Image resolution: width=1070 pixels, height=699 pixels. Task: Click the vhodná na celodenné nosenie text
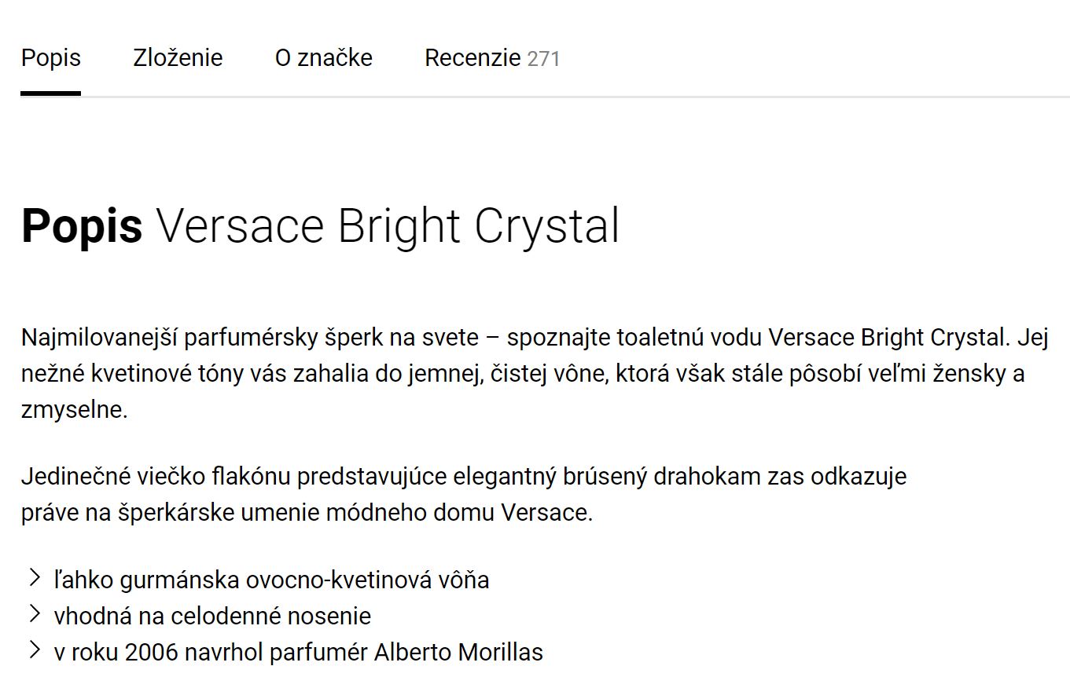tap(212, 616)
